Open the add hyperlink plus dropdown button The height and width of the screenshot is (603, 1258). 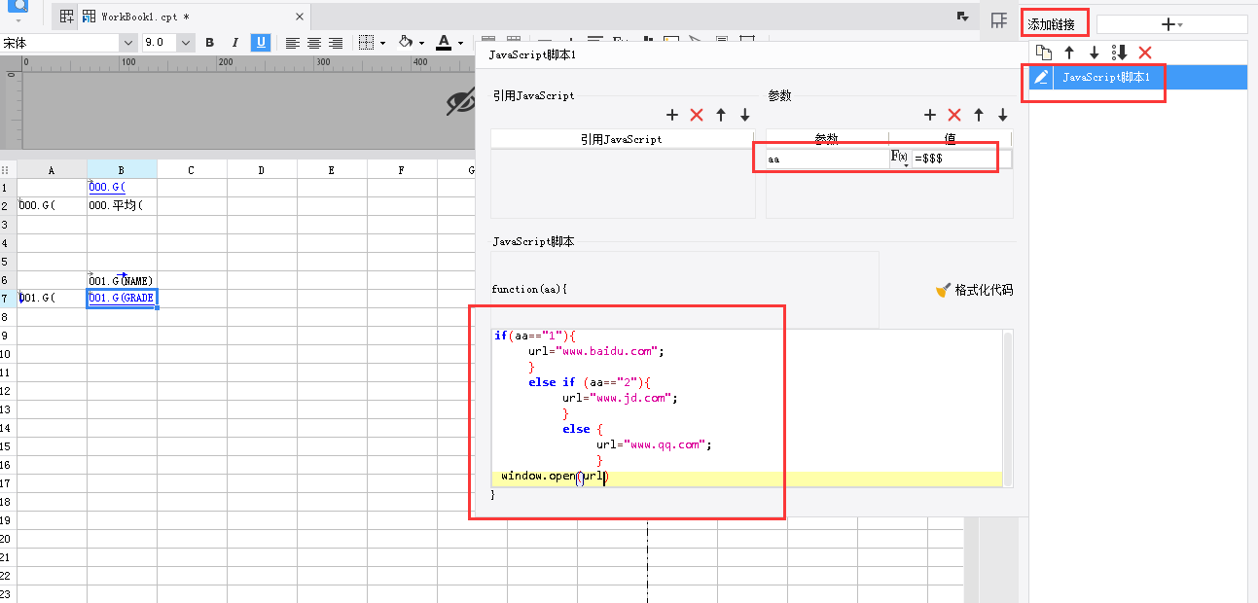(x=1171, y=24)
